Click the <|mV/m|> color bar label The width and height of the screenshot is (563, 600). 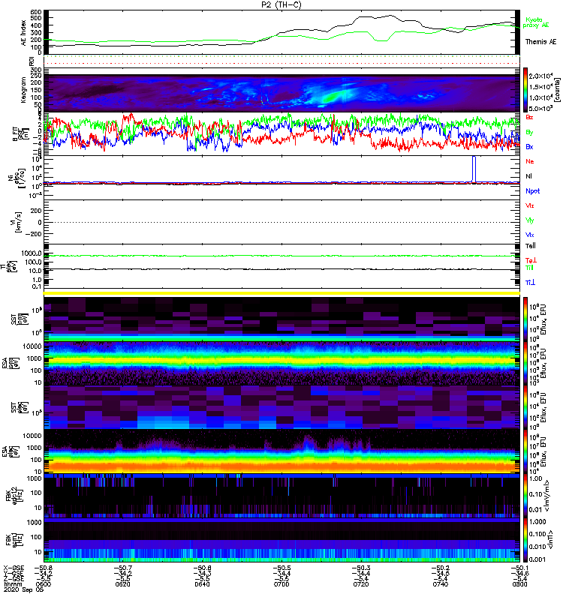pyautogui.click(x=547, y=496)
